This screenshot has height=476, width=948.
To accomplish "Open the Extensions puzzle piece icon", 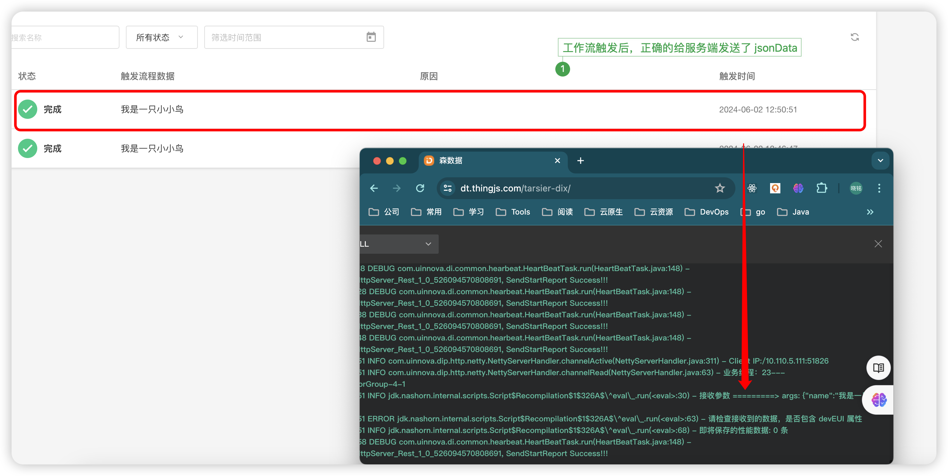I will [821, 189].
